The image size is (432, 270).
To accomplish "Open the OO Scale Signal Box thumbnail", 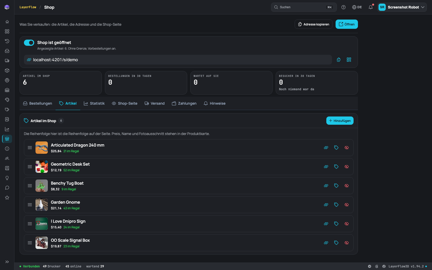I will [42, 243].
